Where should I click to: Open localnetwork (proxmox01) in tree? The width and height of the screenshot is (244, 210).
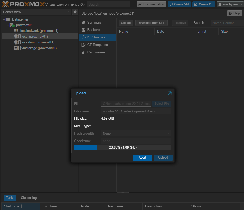coord(39,31)
